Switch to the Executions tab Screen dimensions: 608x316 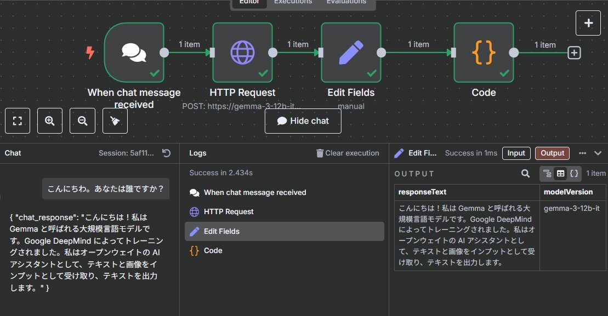click(x=293, y=2)
